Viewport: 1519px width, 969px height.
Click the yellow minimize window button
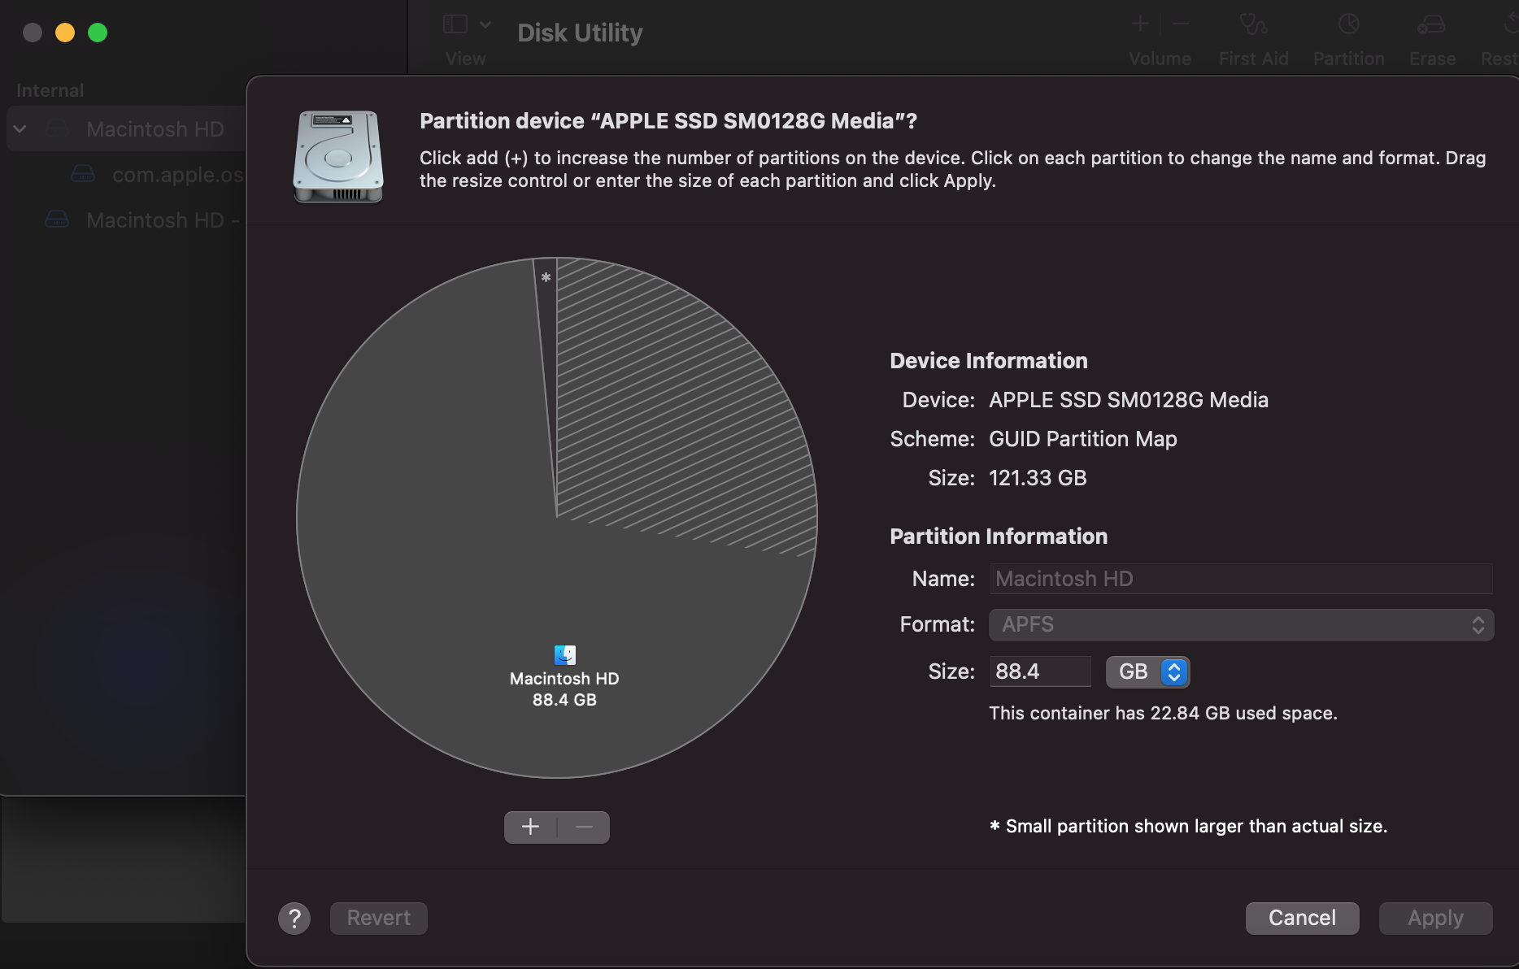point(65,33)
